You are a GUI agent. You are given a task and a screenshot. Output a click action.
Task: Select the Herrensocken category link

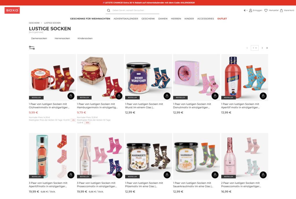pos(62,38)
